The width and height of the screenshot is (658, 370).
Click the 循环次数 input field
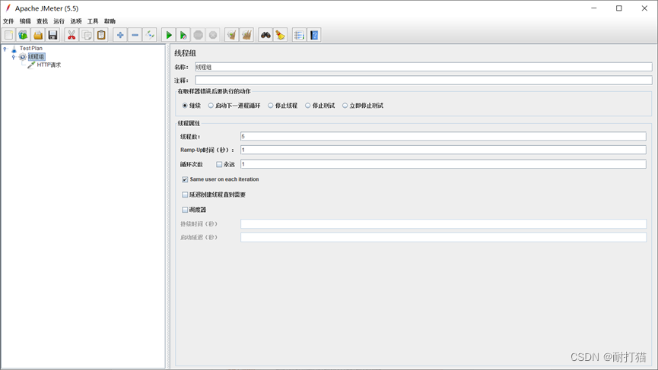point(443,164)
